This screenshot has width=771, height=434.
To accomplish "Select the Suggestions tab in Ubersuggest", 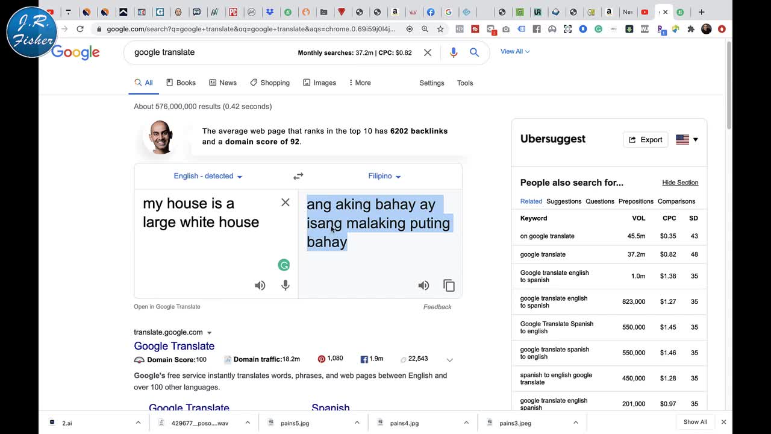I will coord(564,201).
